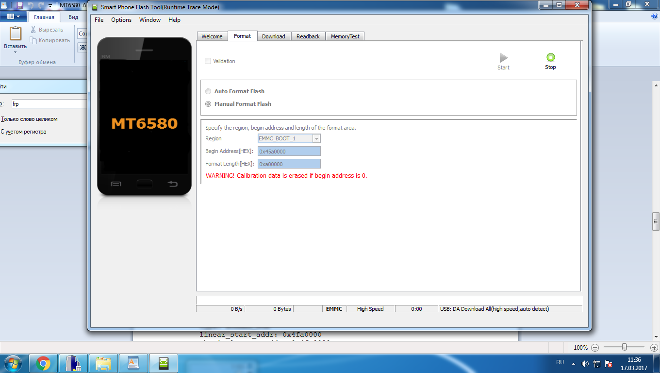This screenshot has width=660, height=373.
Task: Click the WordPad save icon
Action: [x=20, y=5]
